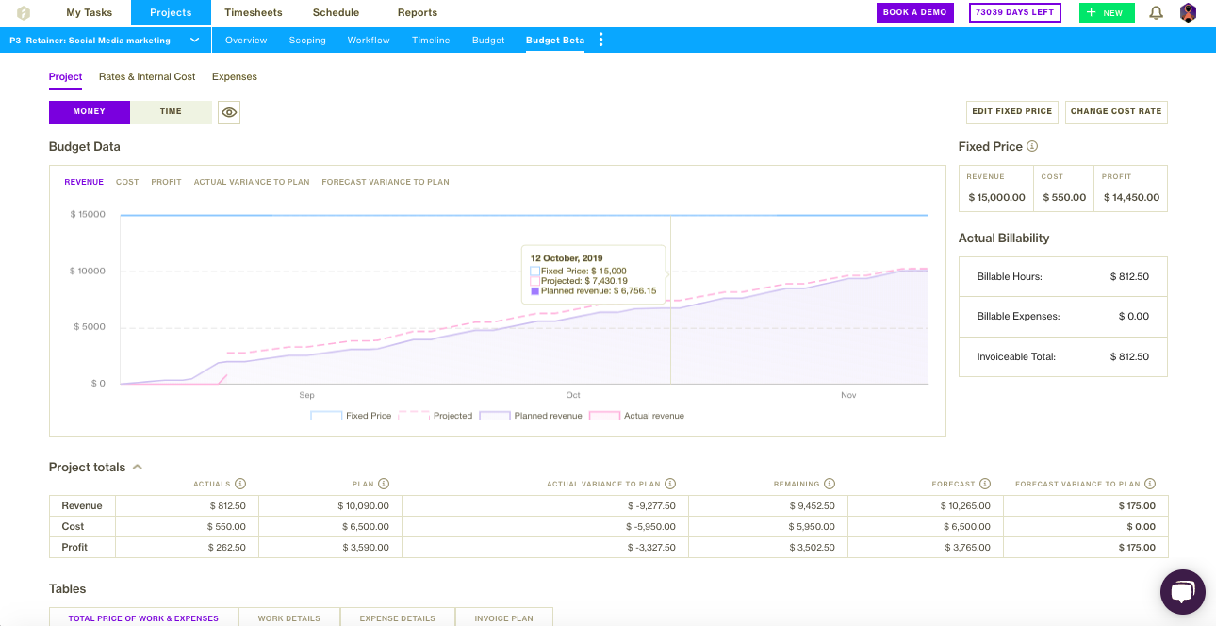Select the Project sub-tab
The width and height of the screenshot is (1216, 626).
click(66, 77)
